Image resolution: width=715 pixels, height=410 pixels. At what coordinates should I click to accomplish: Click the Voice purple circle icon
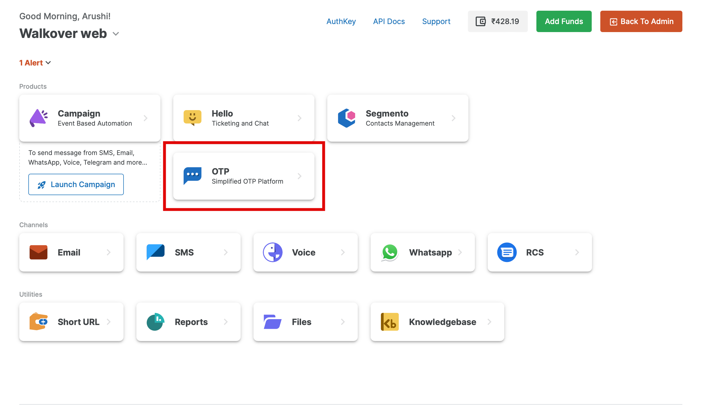point(273,252)
